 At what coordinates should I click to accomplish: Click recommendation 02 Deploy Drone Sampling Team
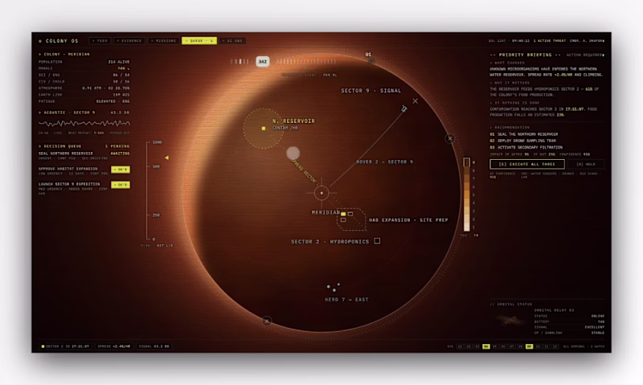[x=522, y=141]
